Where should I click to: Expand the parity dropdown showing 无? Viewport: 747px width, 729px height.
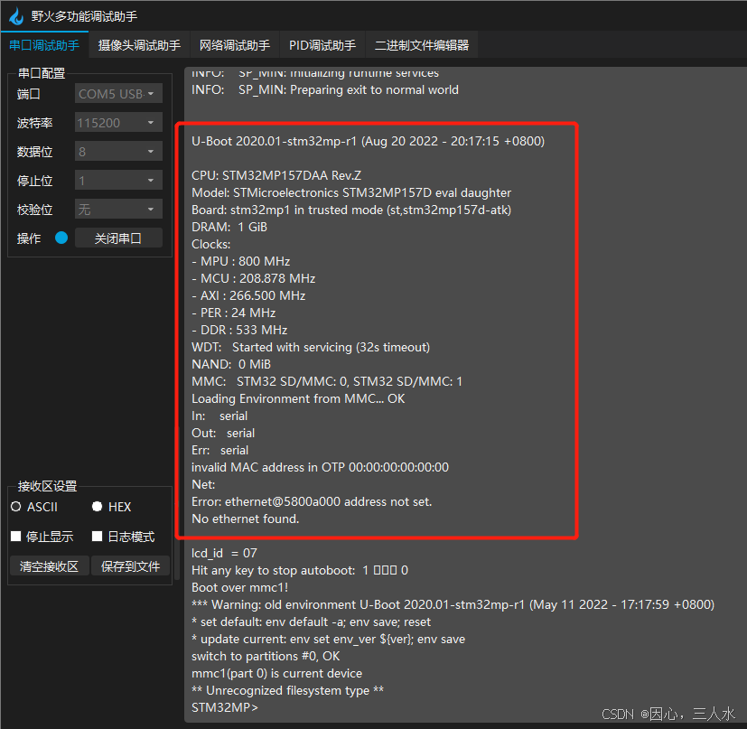point(118,210)
